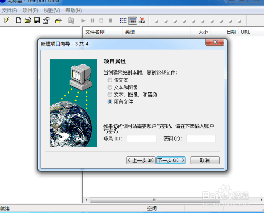Screen dimensions: 264x213
Task: Open project with the folder icon
Action: pyautogui.click(x=27, y=21)
